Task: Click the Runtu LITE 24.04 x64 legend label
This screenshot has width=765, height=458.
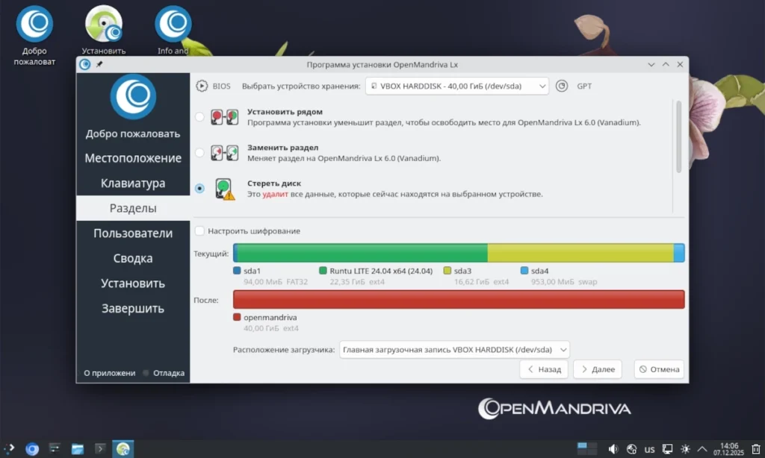Action: click(x=381, y=271)
